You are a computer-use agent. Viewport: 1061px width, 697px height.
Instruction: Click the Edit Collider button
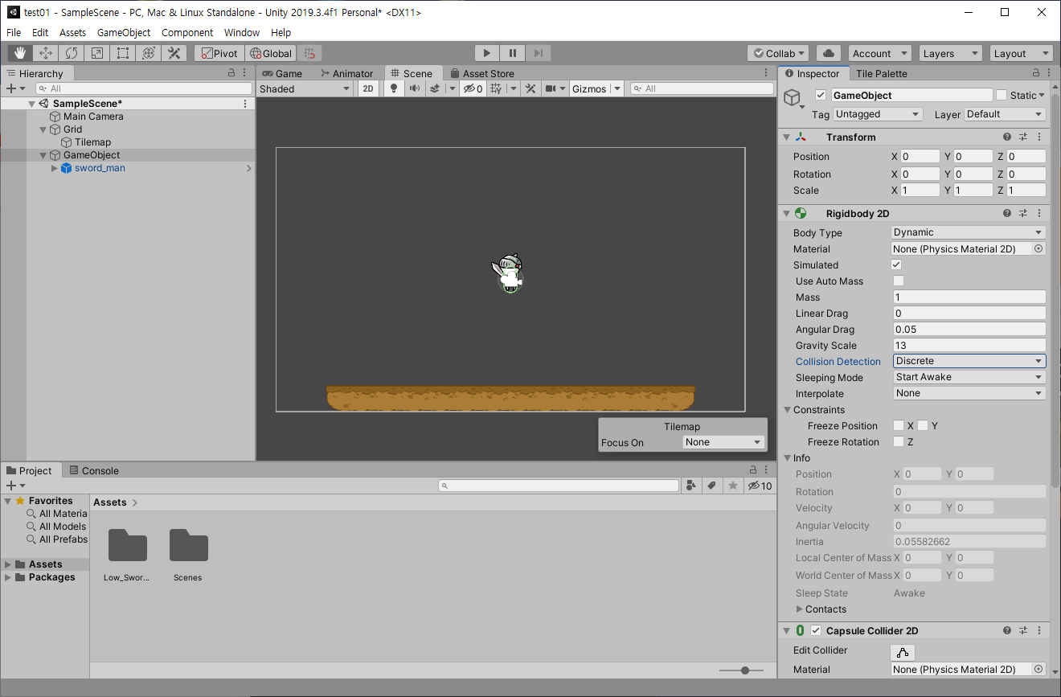click(903, 652)
